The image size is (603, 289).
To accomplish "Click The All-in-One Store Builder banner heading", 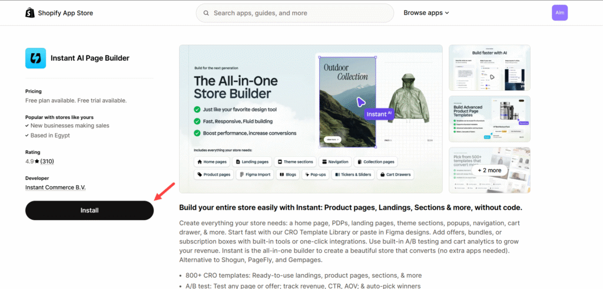I will (236, 87).
